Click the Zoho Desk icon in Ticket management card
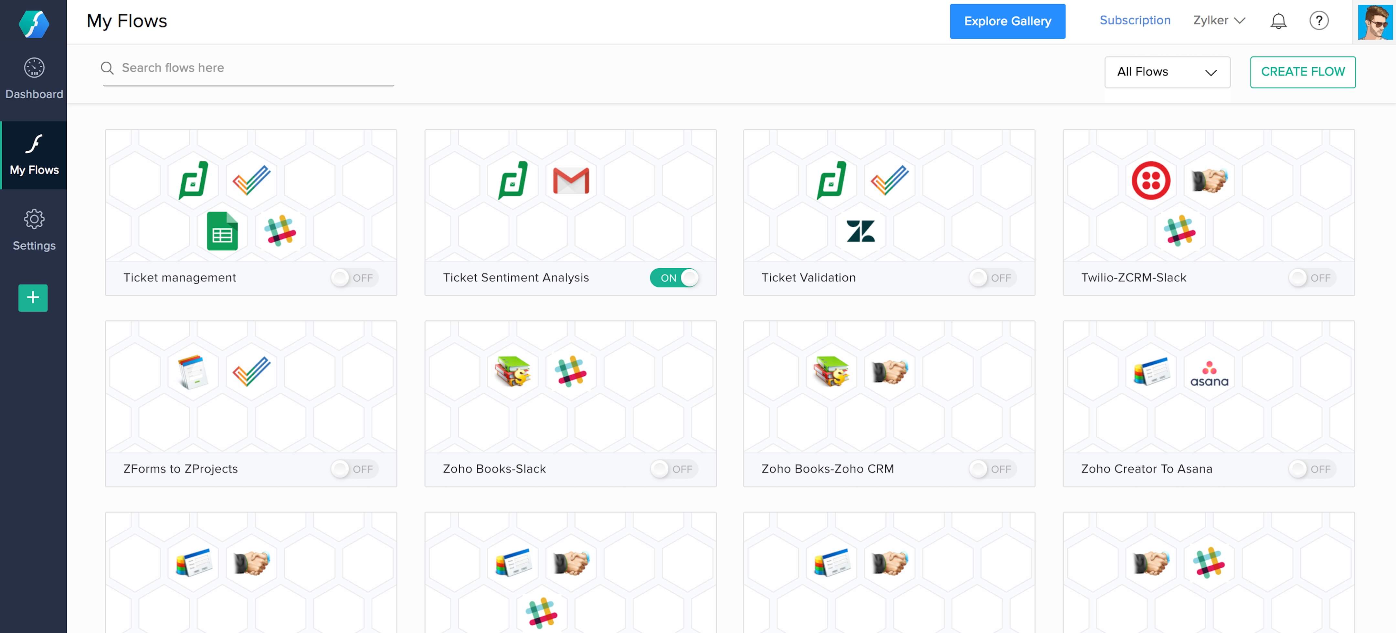 (x=194, y=180)
